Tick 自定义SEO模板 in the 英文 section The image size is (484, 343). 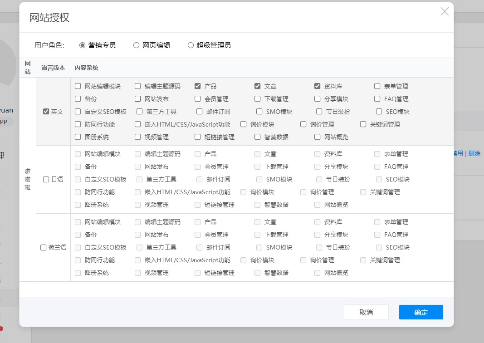pos(78,112)
